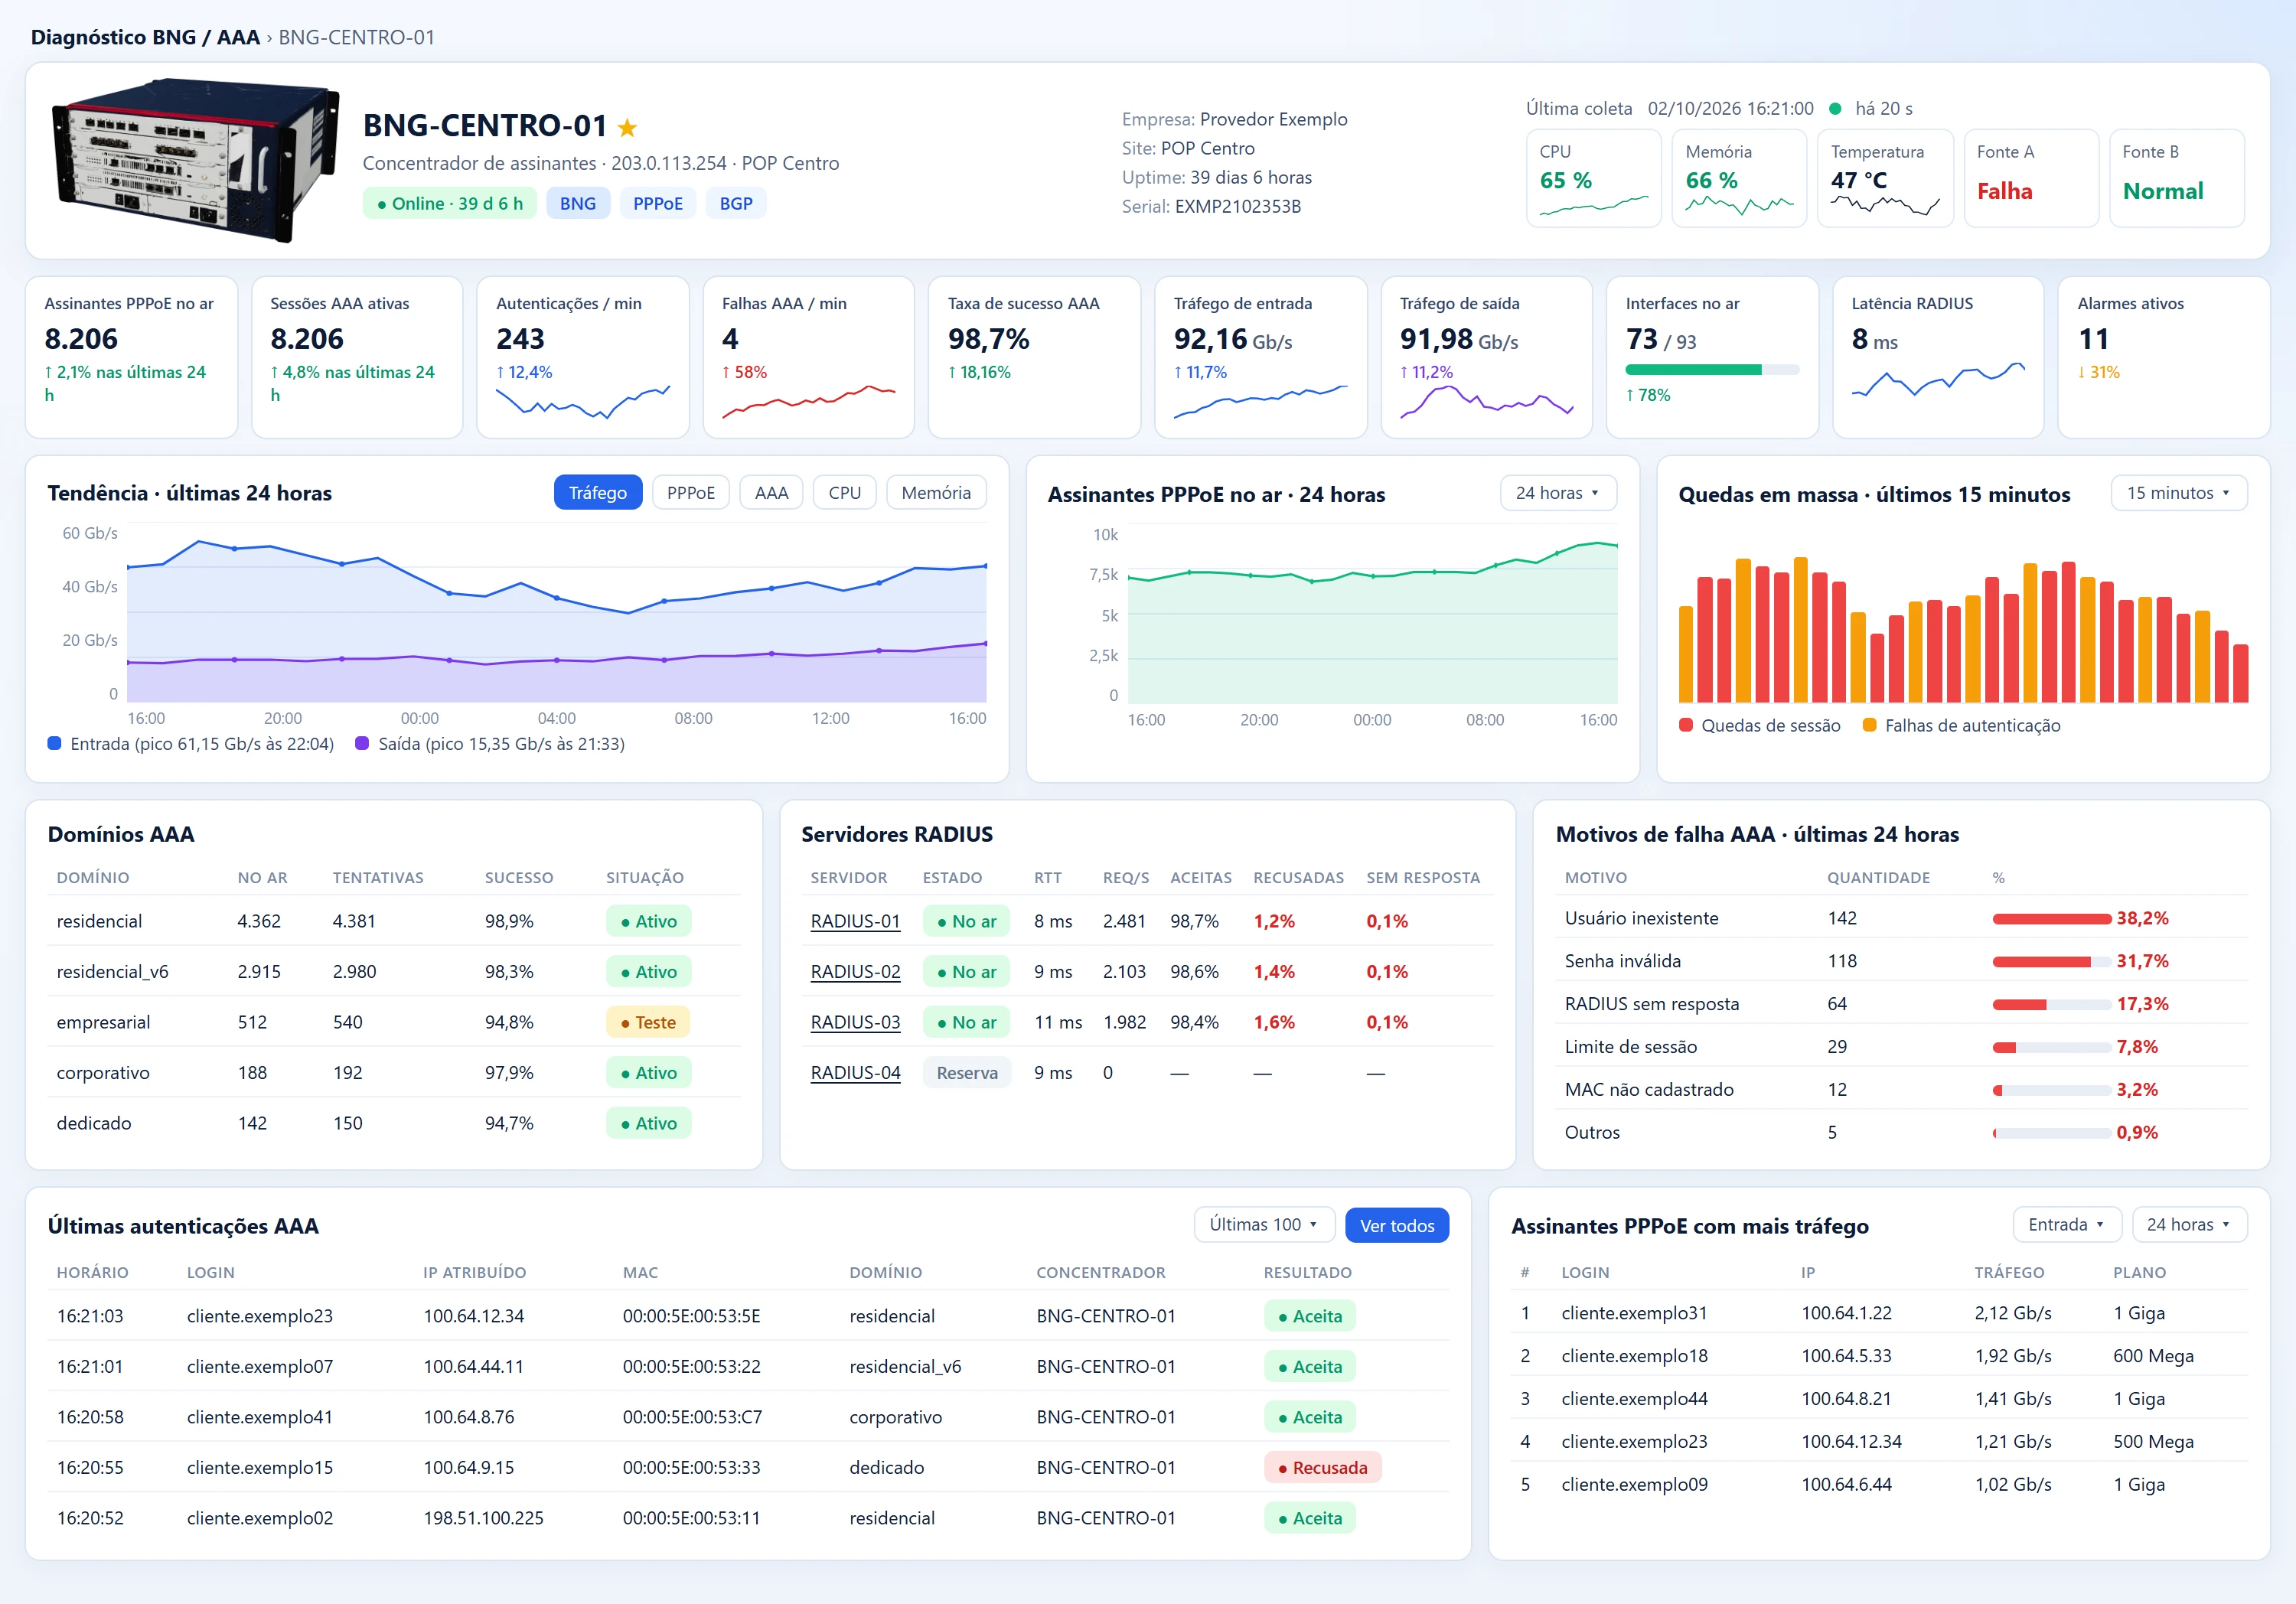Screen dimensions: 2296x1604
Task: Click the Saída purple legend square
Action: point(362,743)
